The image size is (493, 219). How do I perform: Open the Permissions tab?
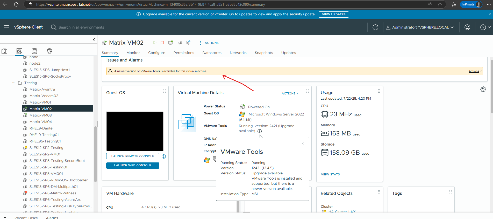pos(184,53)
